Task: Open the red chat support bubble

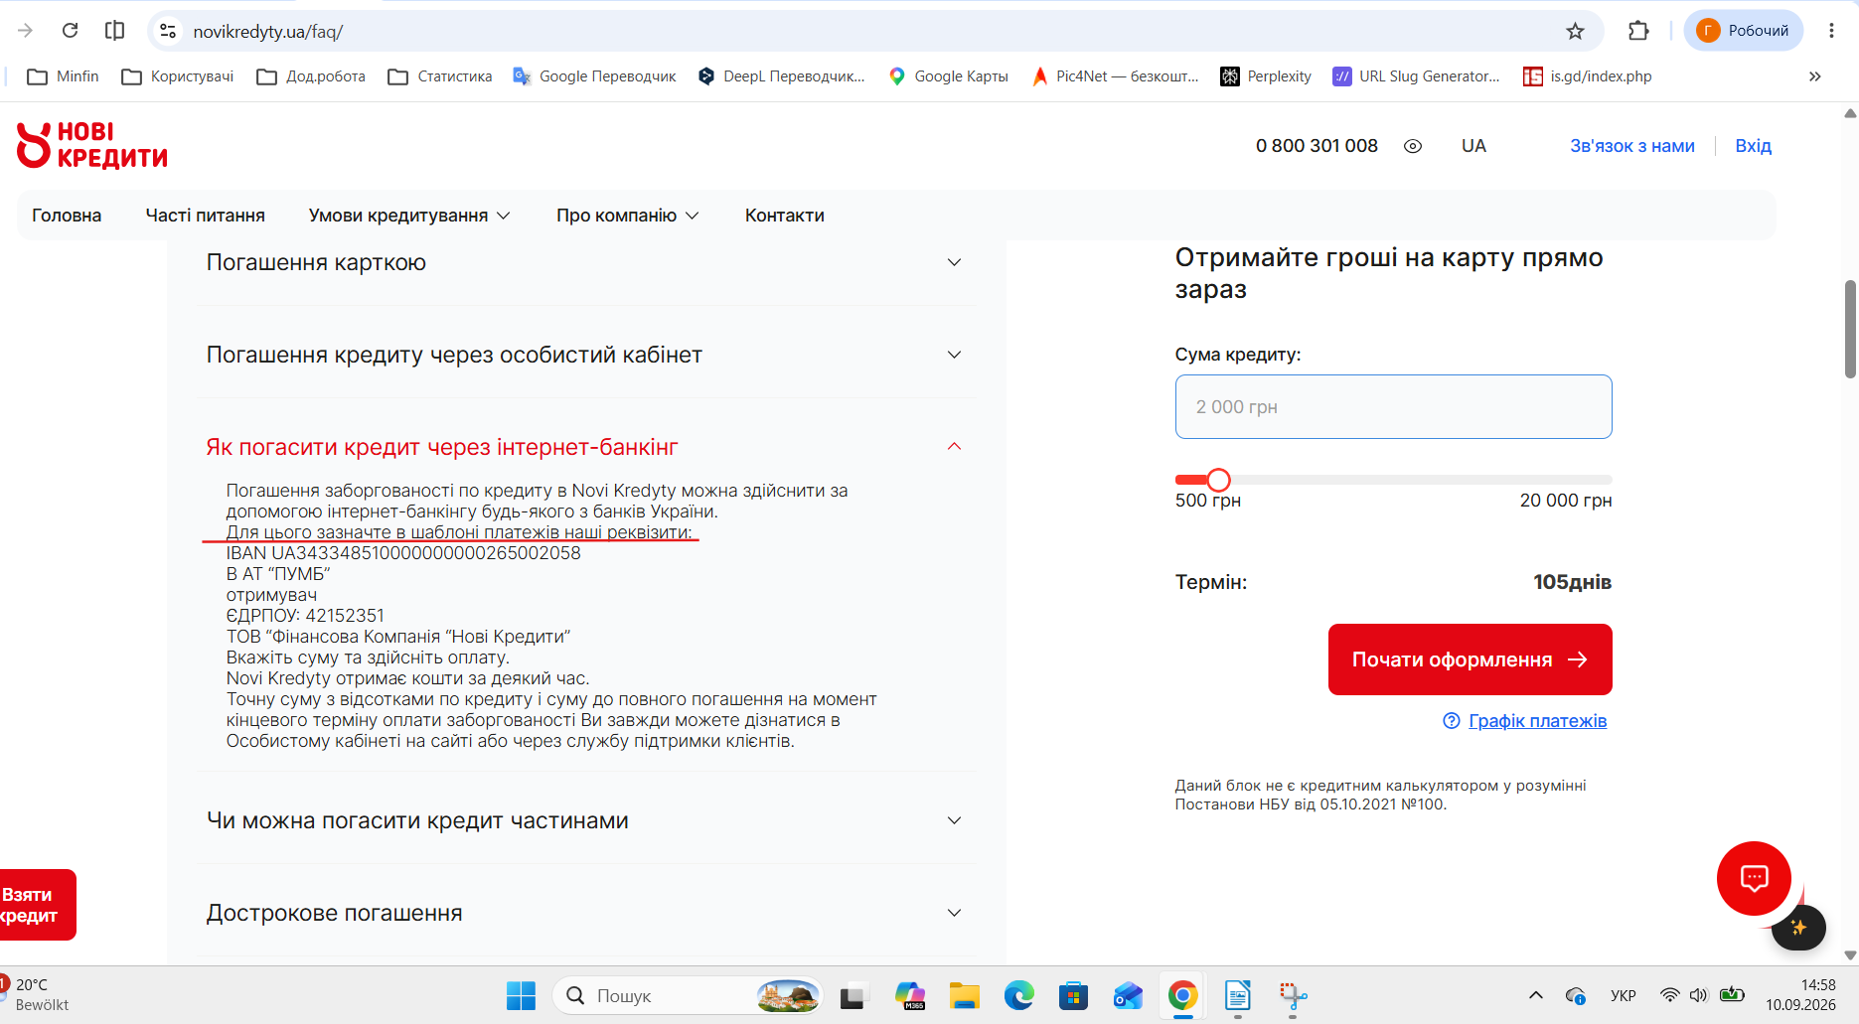Action: coord(1754,878)
